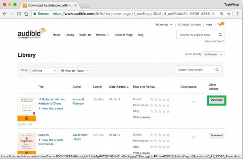Click Sapiens book cover thumbnail
The image size is (243, 159).
[x=27, y=142]
